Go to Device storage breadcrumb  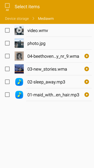point(17,19)
